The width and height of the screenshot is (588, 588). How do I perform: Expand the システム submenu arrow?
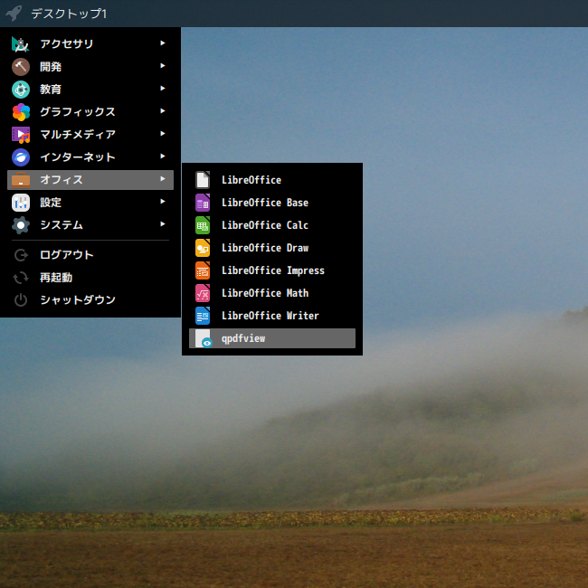[x=163, y=223]
